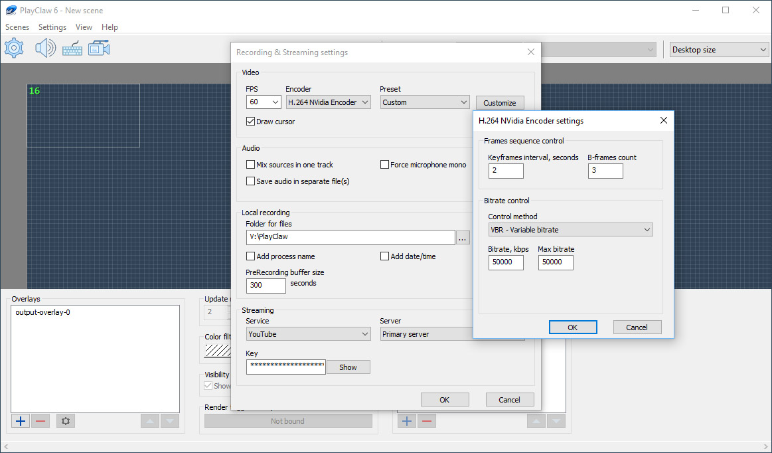Open the Control method VBR dropdown
This screenshot has width=772, height=453.
pyautogui.click(x=570, y=229)
